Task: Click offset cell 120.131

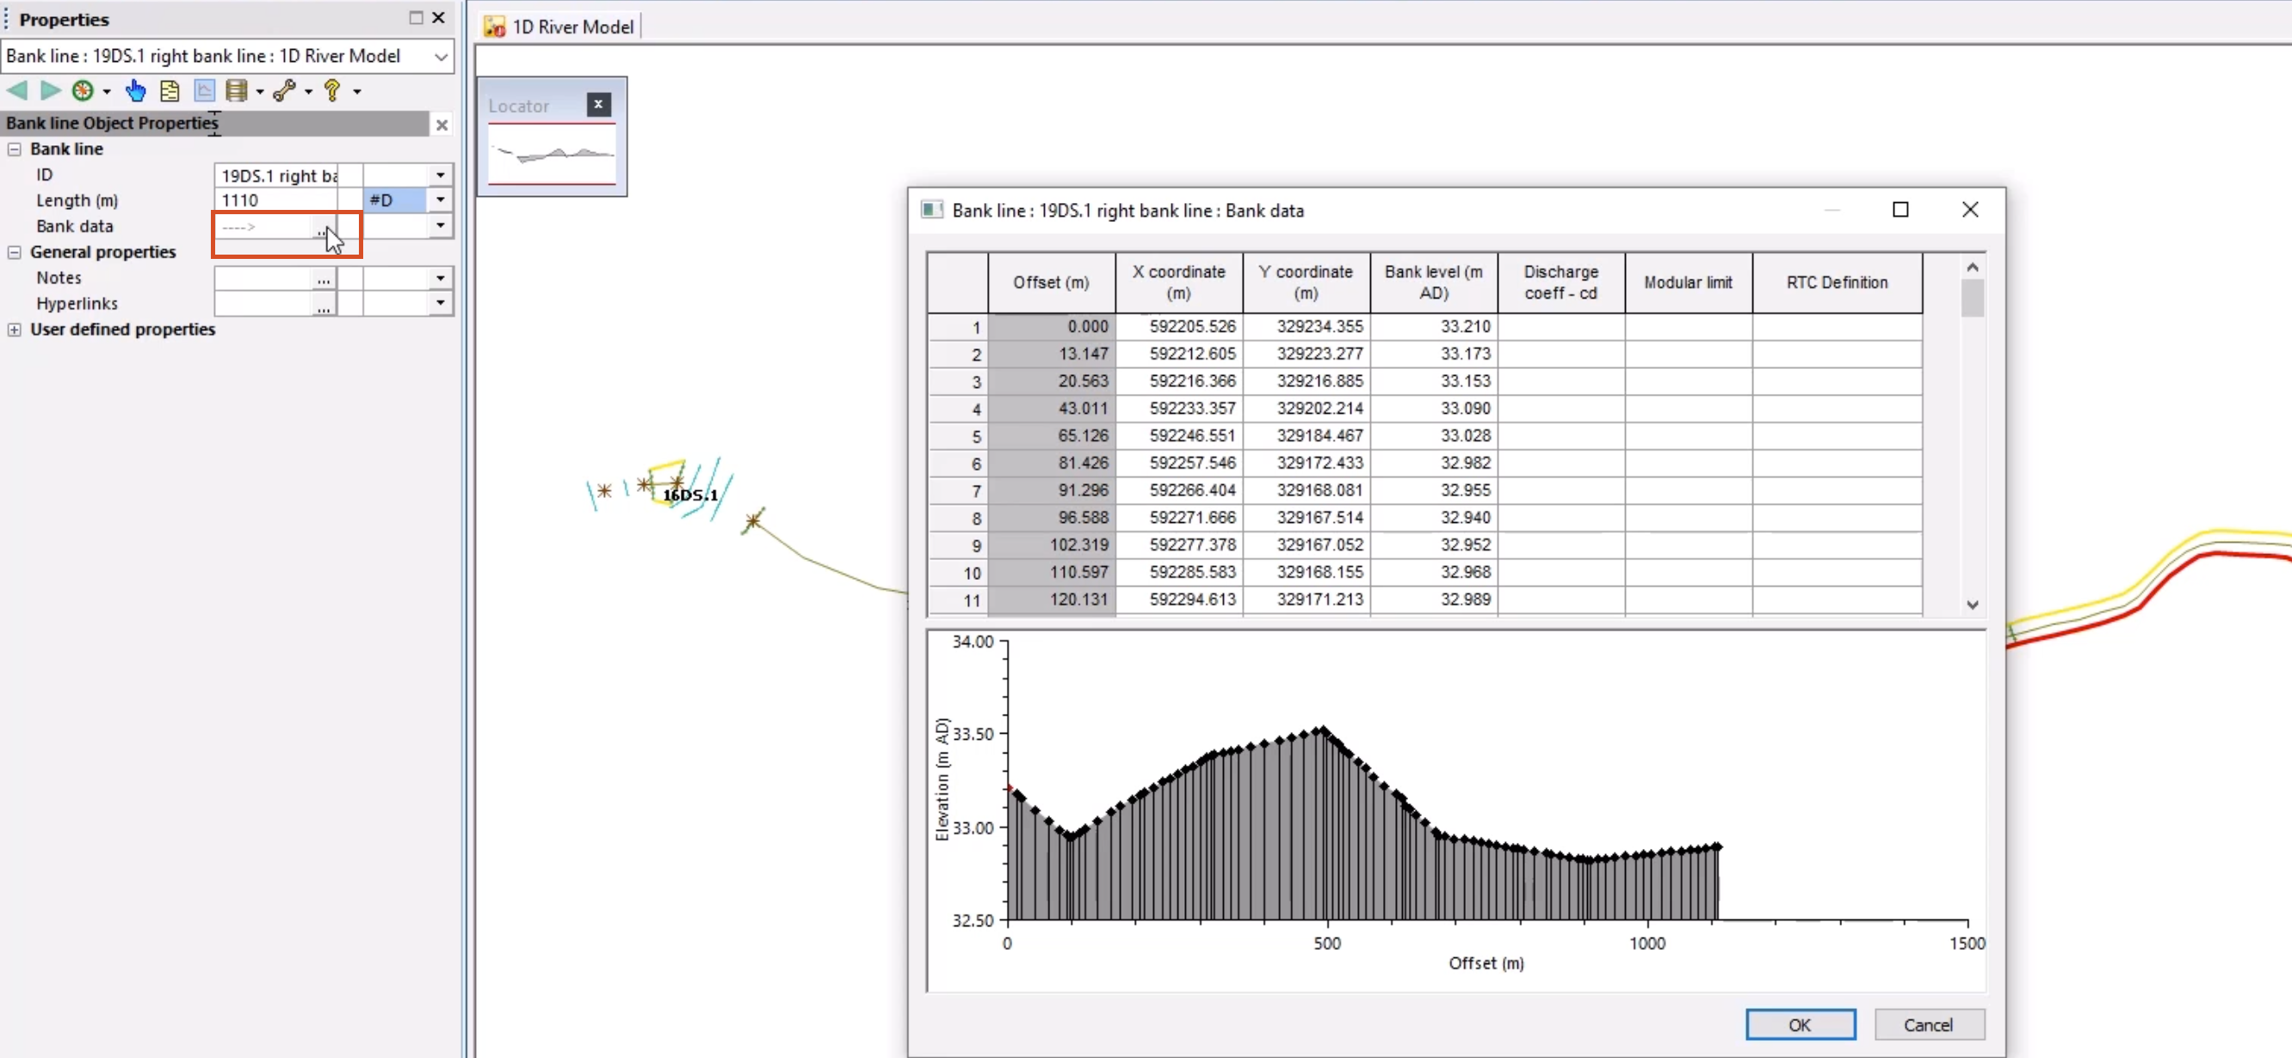Action: click(x=1052, y=600)
